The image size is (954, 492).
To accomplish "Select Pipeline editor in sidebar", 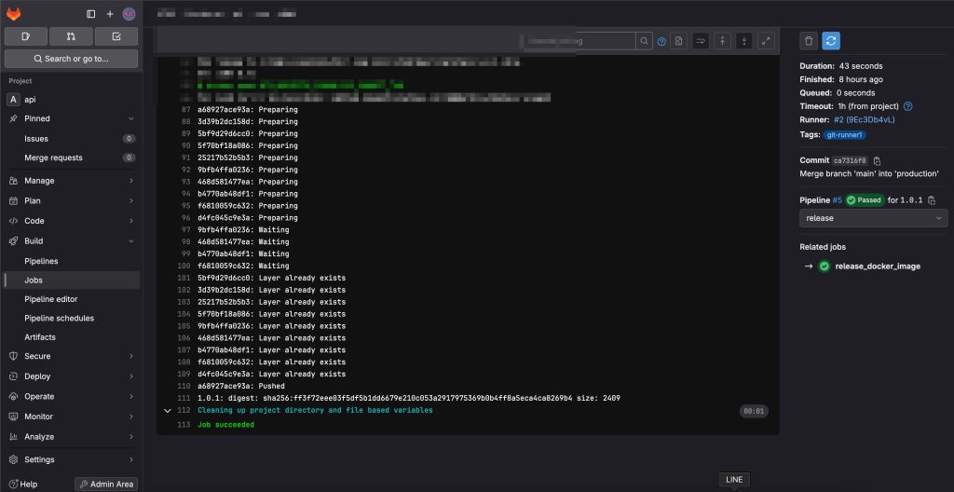I will click(x=51, y=299).
